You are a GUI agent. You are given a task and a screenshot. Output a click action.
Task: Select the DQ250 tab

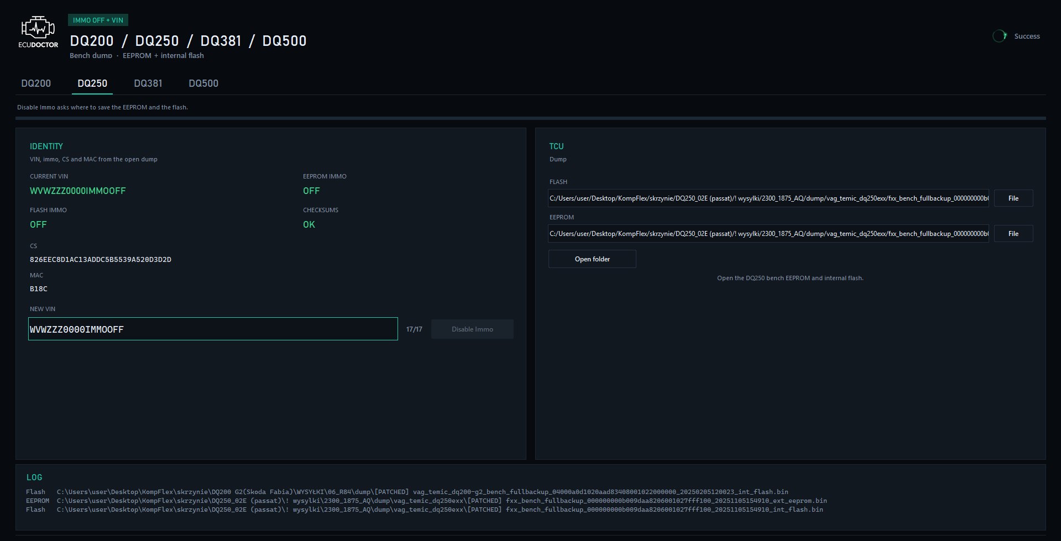click(x=92, y=83)
